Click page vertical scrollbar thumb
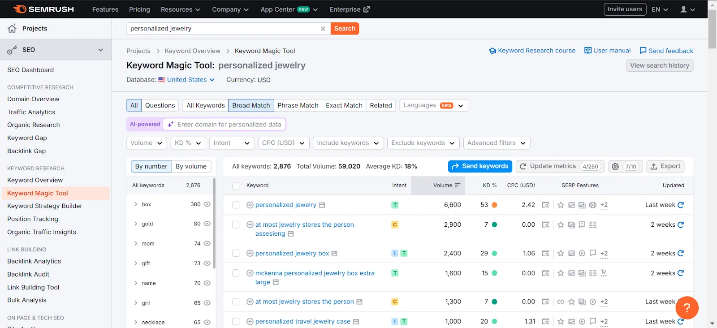717x328 pixels. [x=712, y=29]
